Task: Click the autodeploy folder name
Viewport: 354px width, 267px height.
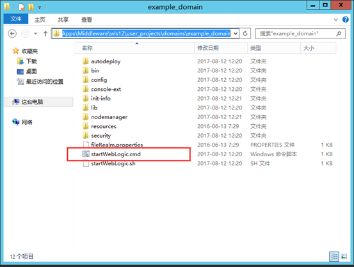Action: pyautogui.click(x=106, y=61)
